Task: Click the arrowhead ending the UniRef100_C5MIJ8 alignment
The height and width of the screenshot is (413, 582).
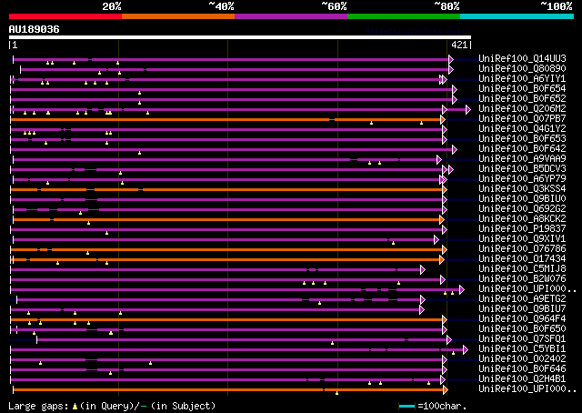Action: tap(422, 270)
